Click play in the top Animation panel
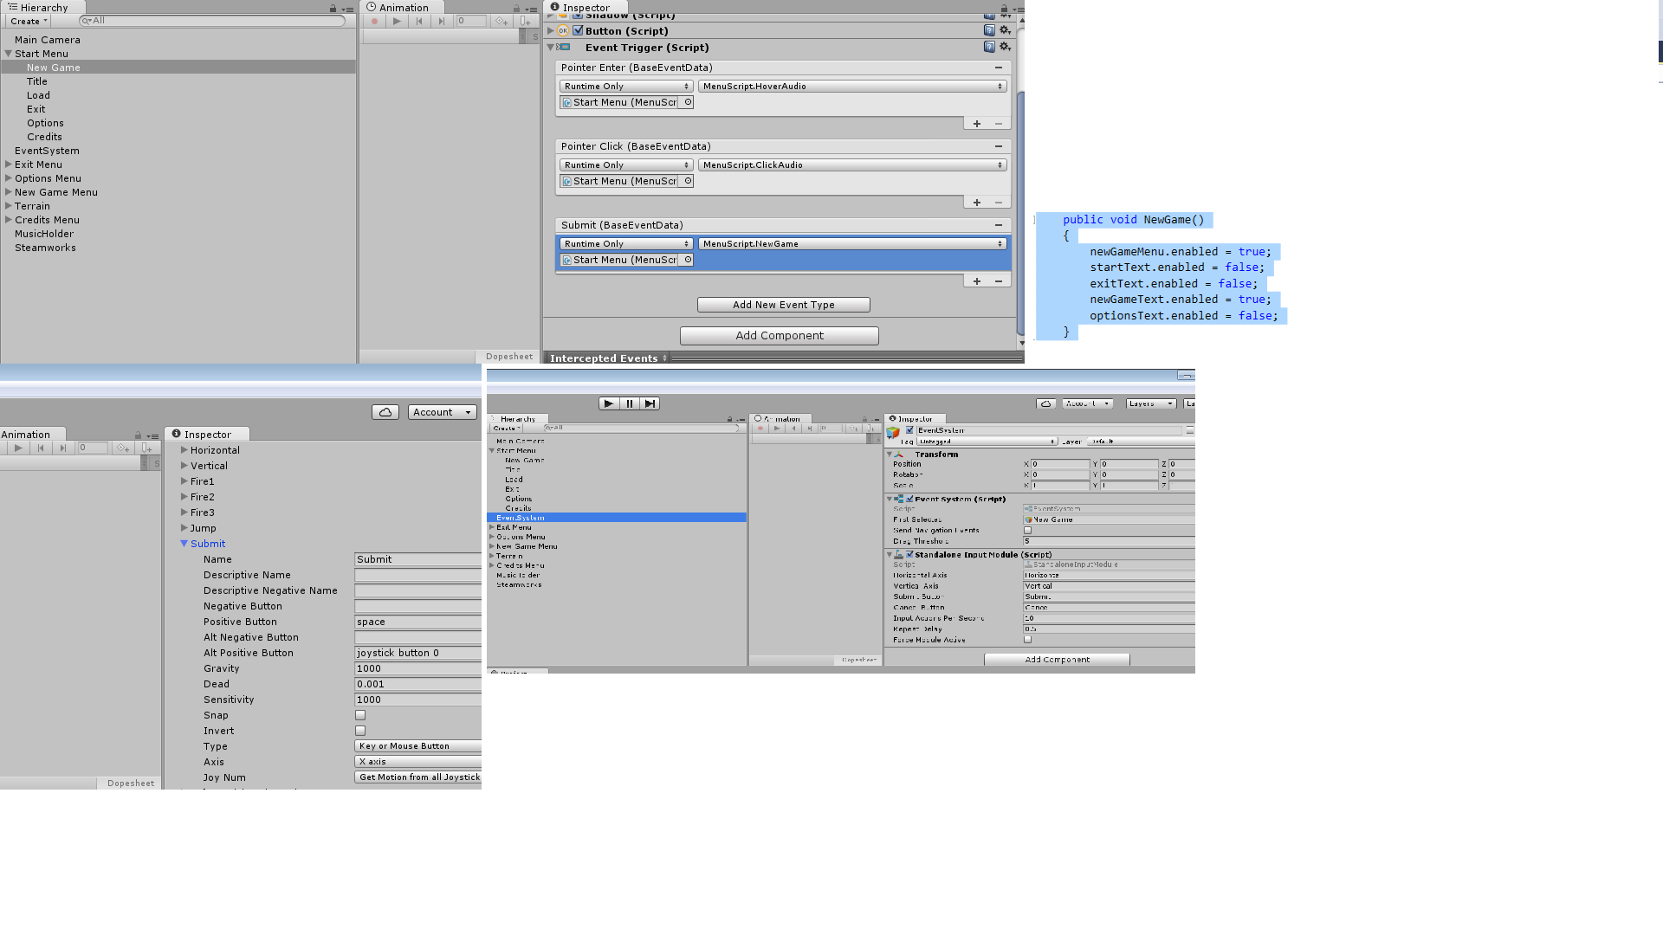The height and width of the screenshot is (935, 1663). 397,21
